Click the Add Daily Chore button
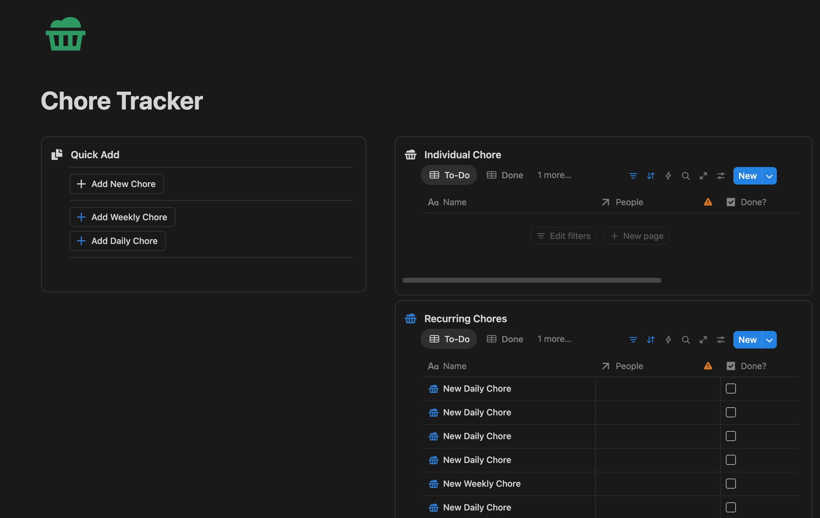Viewport: 820px width, 518px height. tap(118, 241)
